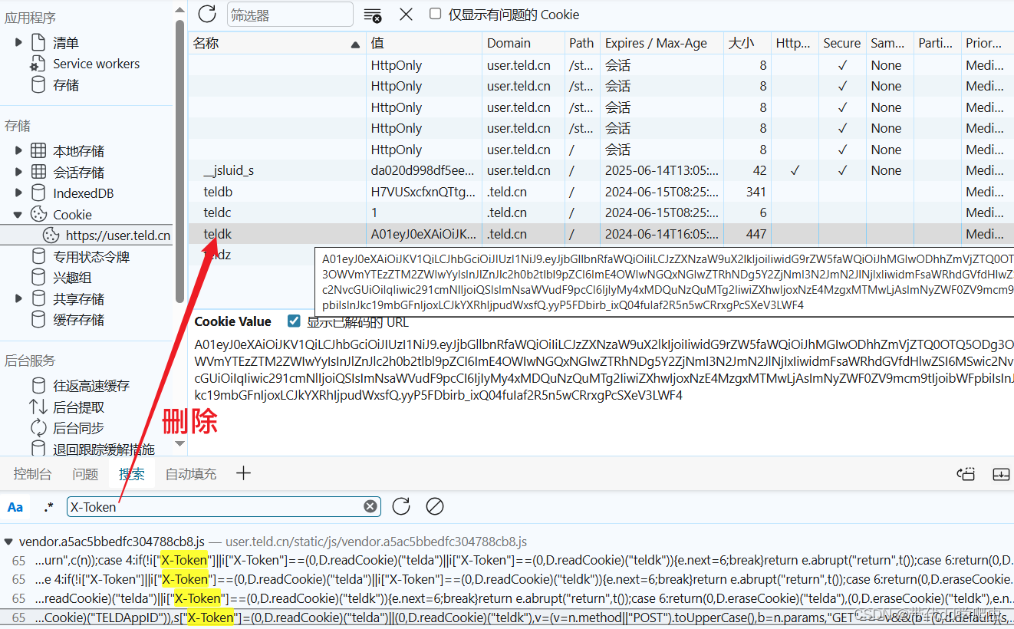Click the 后台提取 arrows icon
Screen dimensions: 1014x629
38,407
